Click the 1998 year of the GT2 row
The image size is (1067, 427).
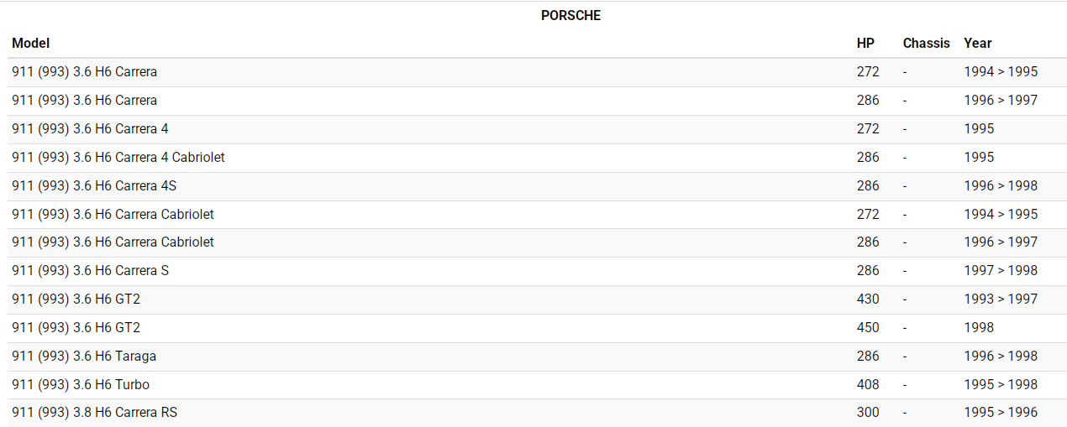tap(979, 328)
